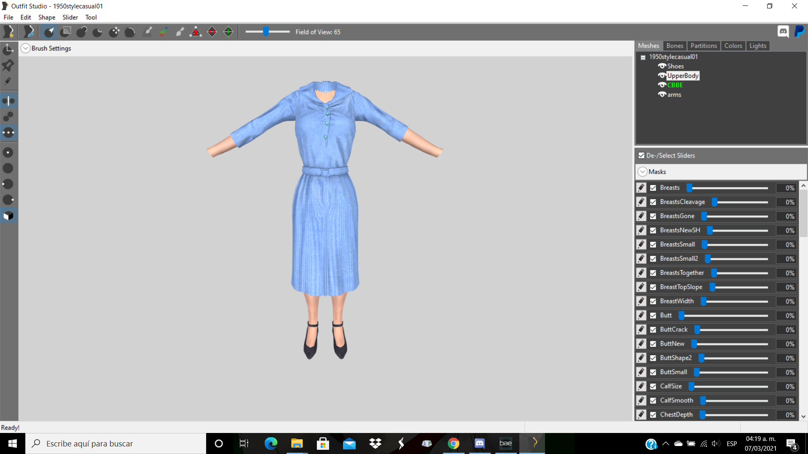
Task: Expand the Brush Settings panel
Action: (26, 48)
